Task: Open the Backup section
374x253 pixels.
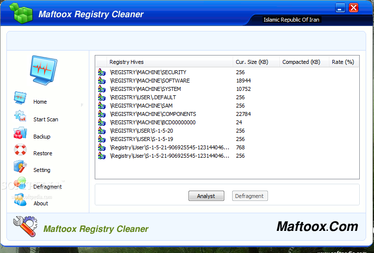Action: (x=42, y=137)
